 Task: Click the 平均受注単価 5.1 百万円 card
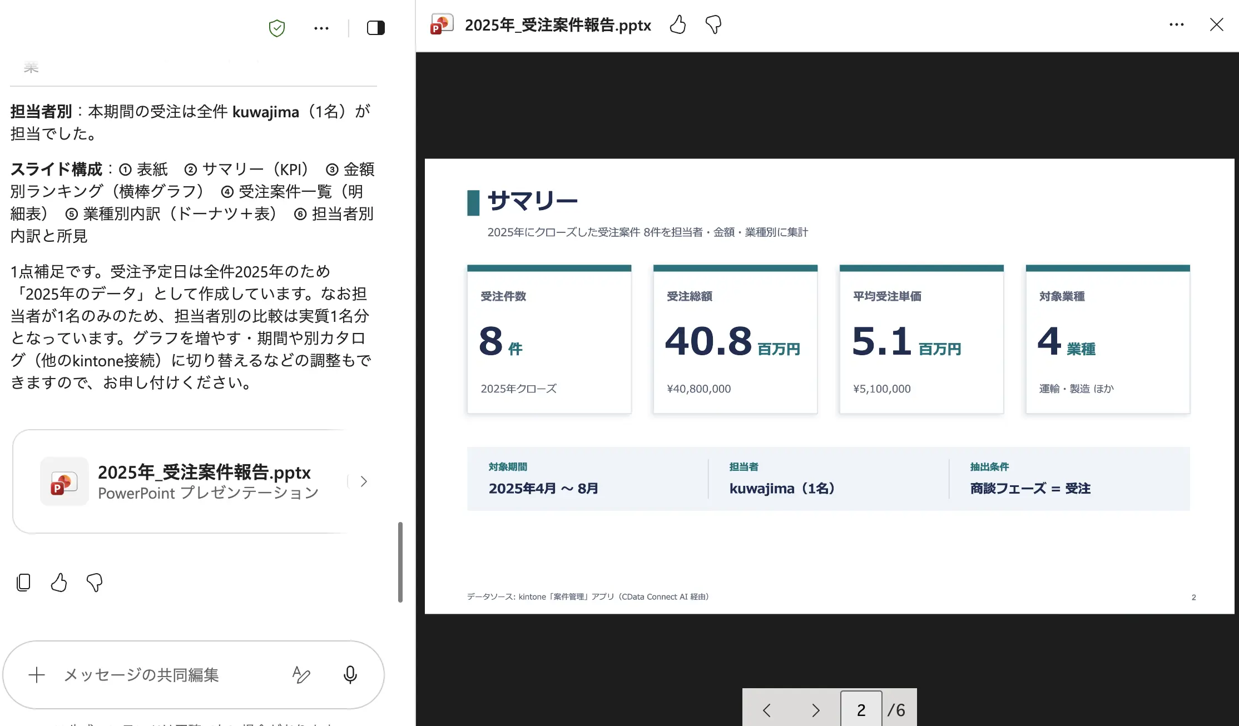tap(921, 339)
